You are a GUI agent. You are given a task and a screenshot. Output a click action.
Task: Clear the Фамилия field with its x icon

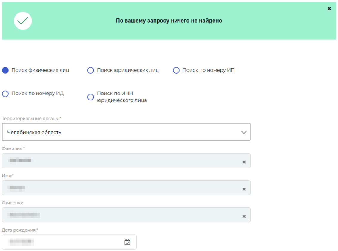pos(244,162)
